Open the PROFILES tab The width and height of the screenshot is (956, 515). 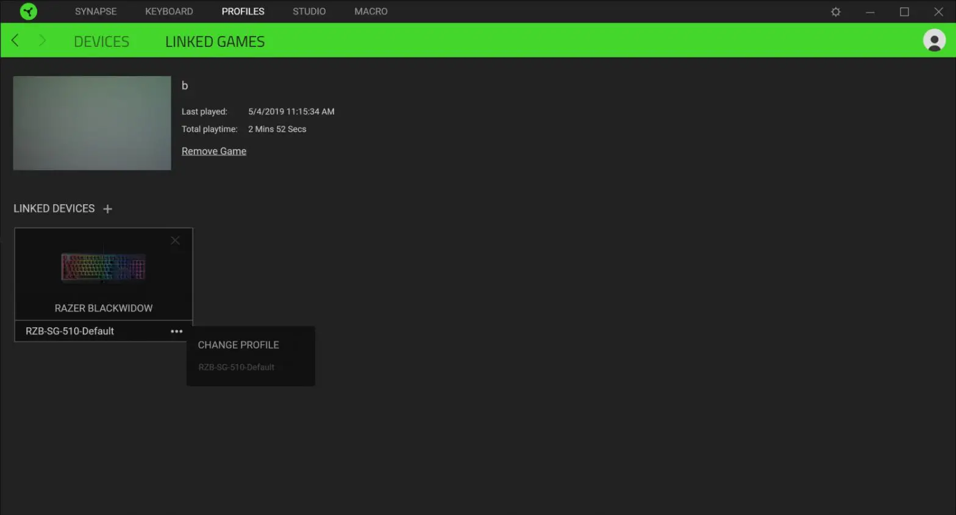click(243, 12)
